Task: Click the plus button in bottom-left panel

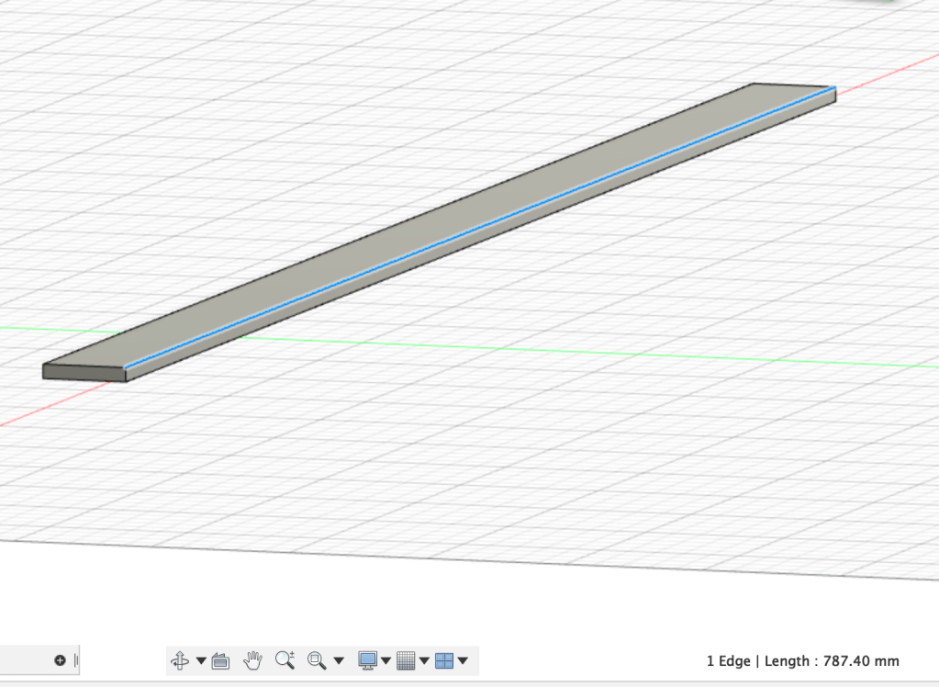Action: click(60, 660)
